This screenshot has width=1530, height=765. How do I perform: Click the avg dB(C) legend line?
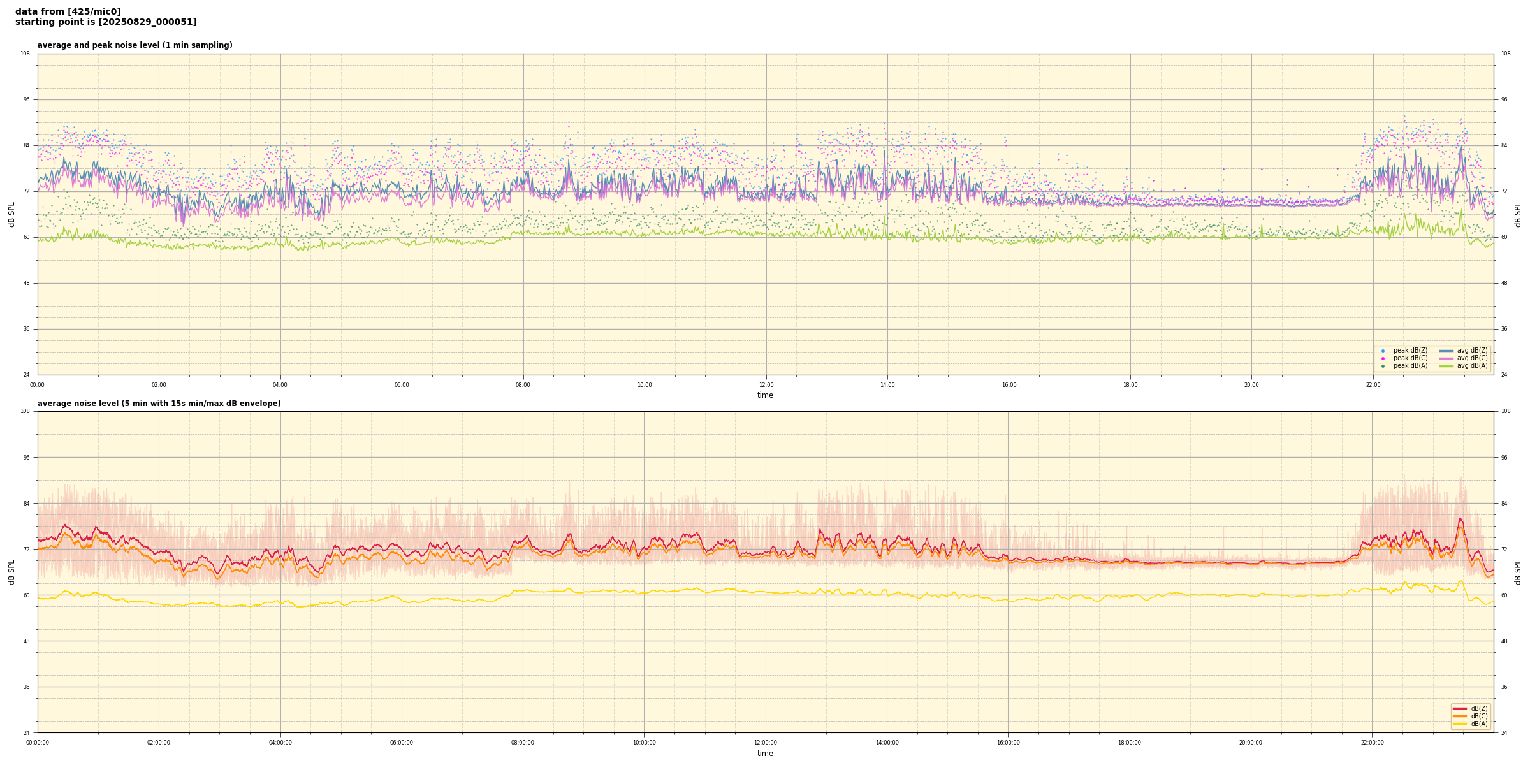pos(1446,358)
